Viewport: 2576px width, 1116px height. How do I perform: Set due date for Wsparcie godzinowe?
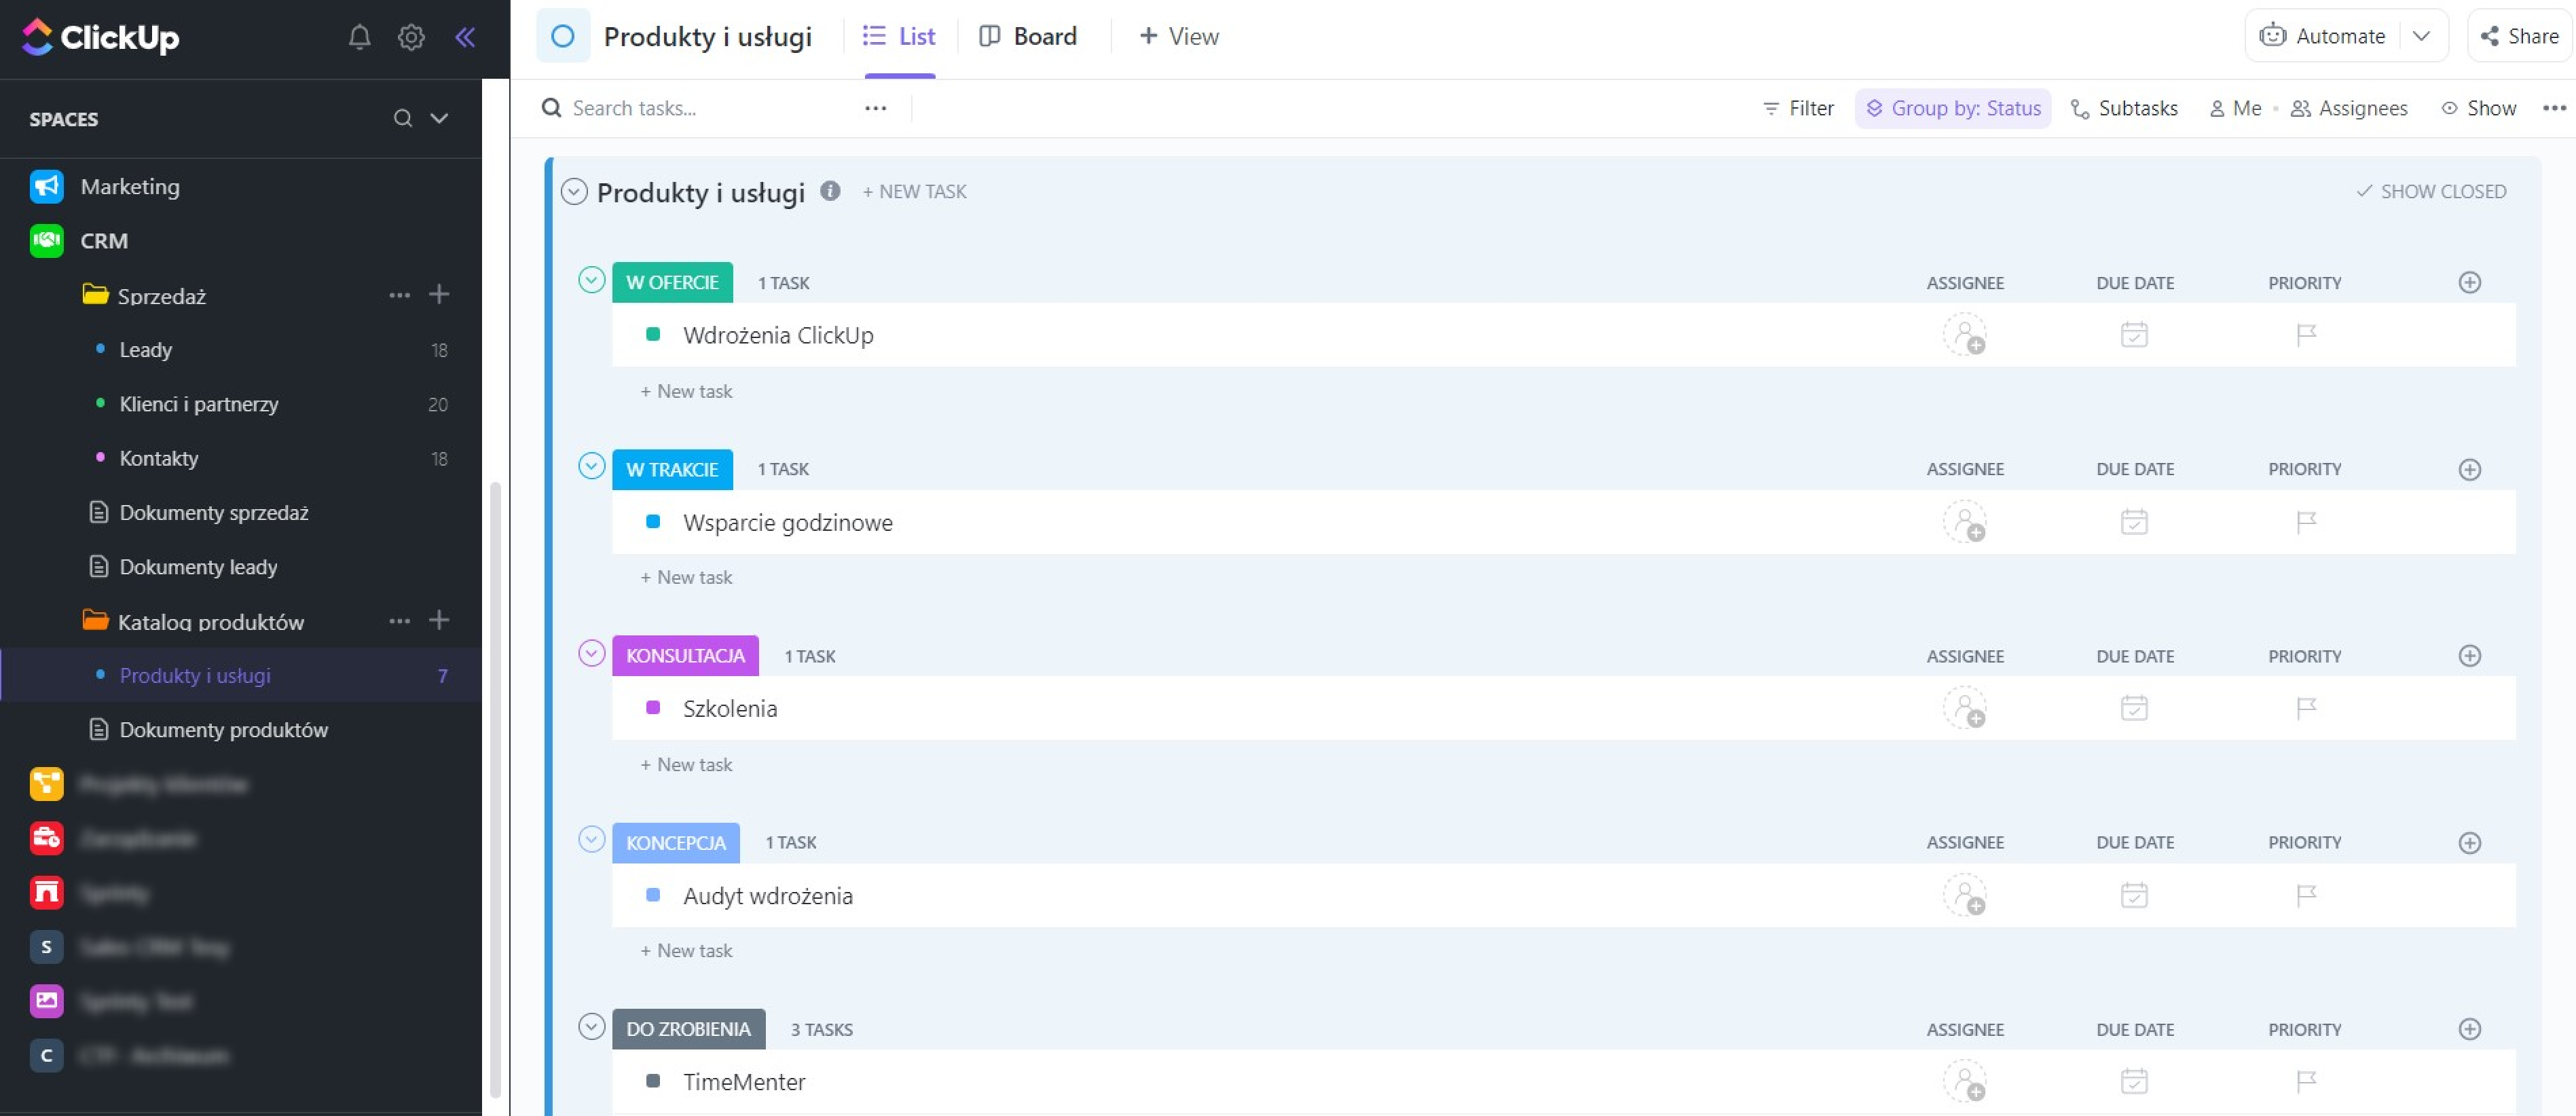[2134, 521]
